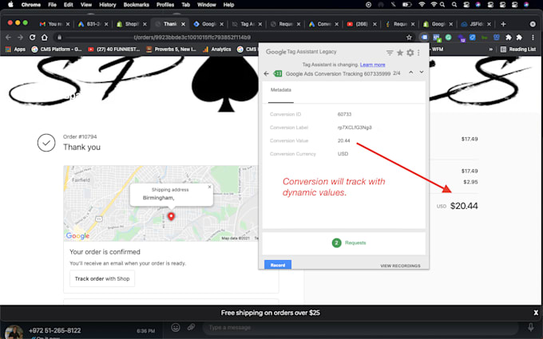Click Track order with Shop

(102, 279)
